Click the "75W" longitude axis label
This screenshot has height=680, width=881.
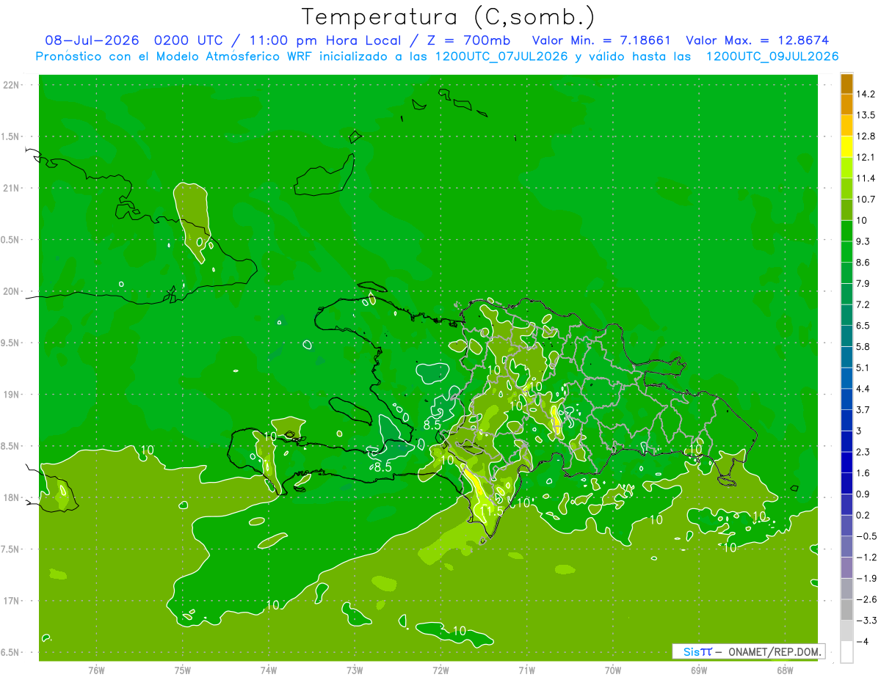[183, 670]
